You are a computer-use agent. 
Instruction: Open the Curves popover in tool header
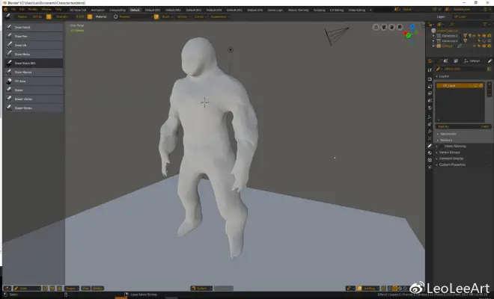tap(200, 16)
